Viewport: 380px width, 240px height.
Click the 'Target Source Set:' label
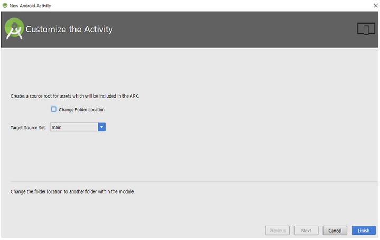[x=28, y=128]
